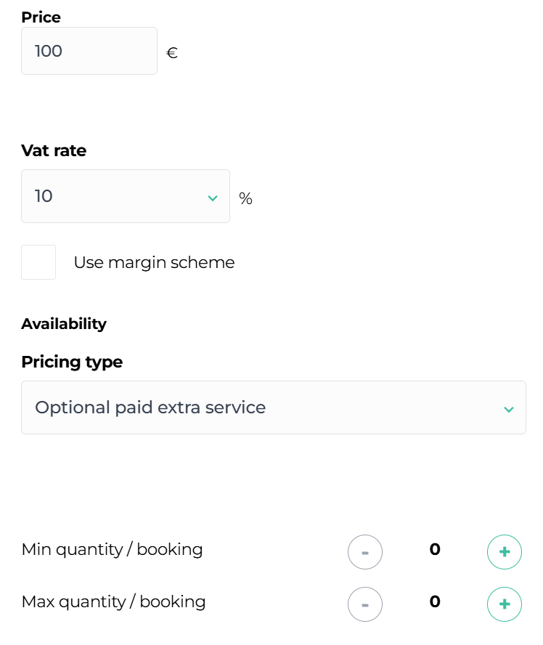Viewport: 543px width, 645px height.
Task: Select the Max quantity value 0
Action: pos(435,601)
